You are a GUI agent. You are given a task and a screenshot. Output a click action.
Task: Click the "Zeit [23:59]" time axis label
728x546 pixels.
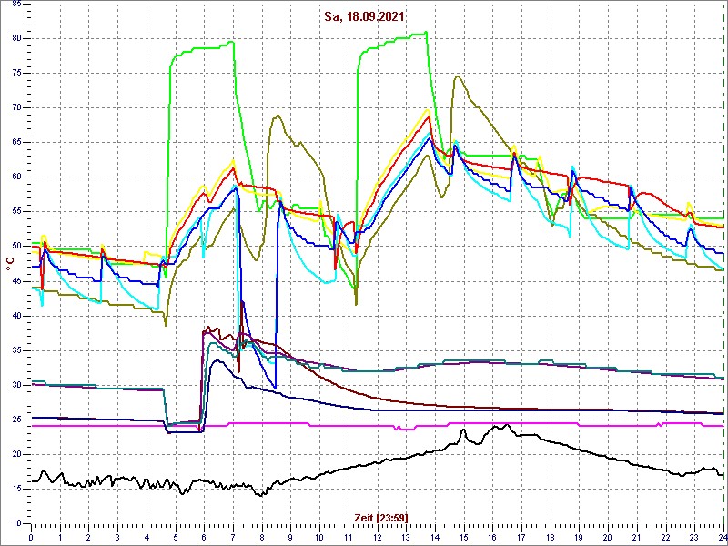pyautogui.click(x=381, y=517)
